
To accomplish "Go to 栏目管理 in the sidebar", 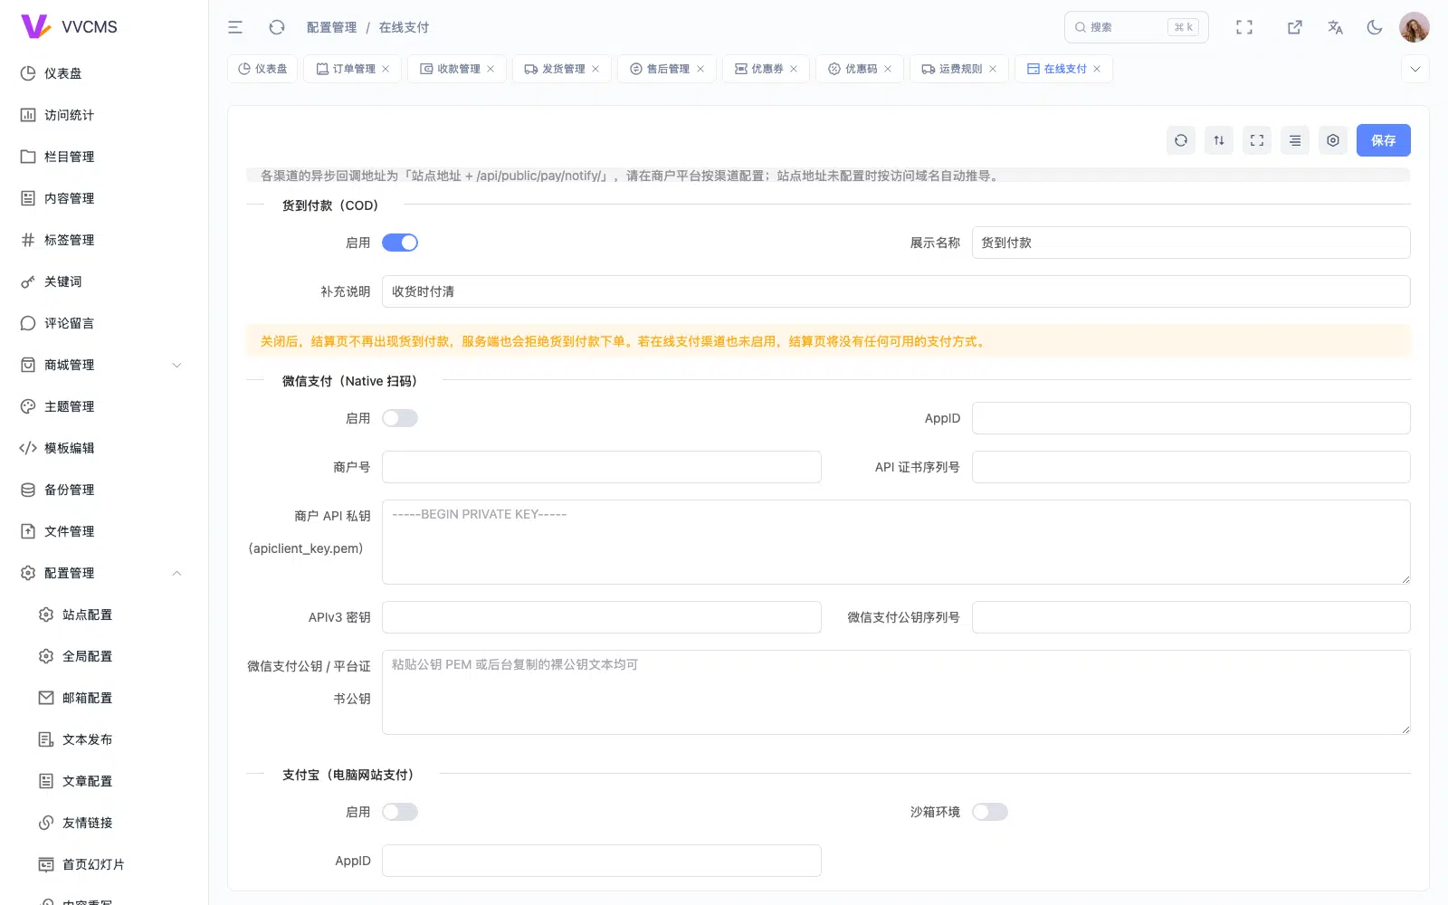I will coord(104,157).
